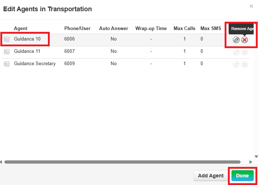Remove Guidance 11 using the red X
Screen dimensions: 258x185
[x=245, y=52]
